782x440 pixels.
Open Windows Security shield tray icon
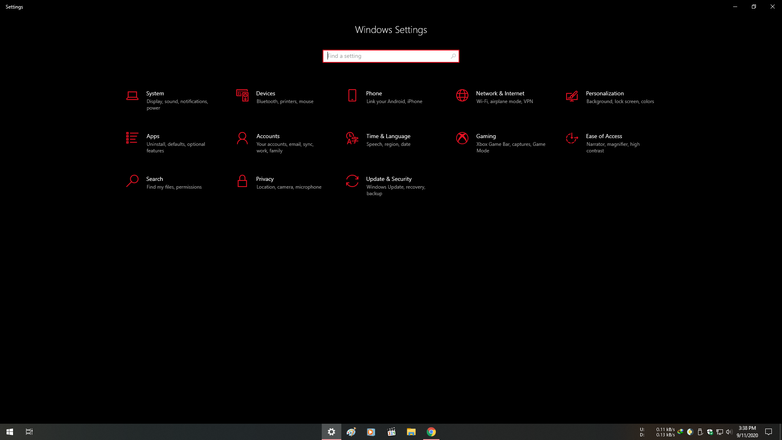[710, 432]
